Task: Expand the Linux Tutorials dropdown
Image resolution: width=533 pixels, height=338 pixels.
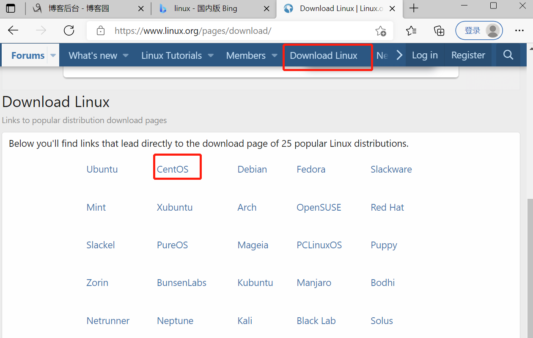Action: click(211, 55)
